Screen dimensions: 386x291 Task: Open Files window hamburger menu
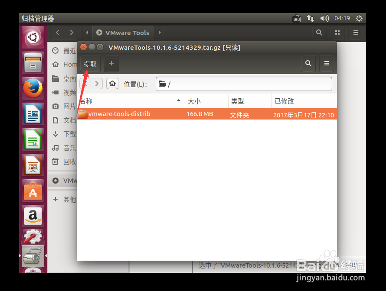click(x=356, y=32)
